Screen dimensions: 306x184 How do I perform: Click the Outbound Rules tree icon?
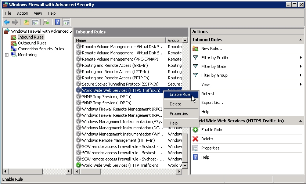(x=14, y=43)
